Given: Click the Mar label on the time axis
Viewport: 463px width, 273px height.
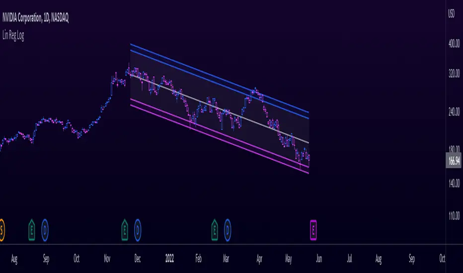Looking at the screenshot, I should pos(226,259).
